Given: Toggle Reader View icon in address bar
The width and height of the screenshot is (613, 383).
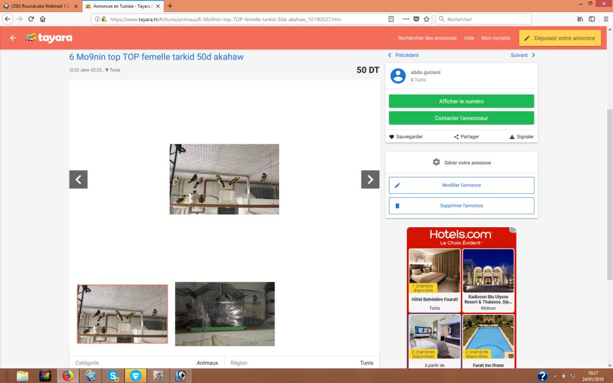Looking at the screenshot, I should tap(391, 19).
